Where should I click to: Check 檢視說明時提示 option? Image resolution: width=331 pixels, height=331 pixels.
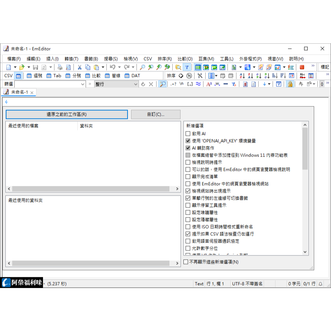click(188, 162)
